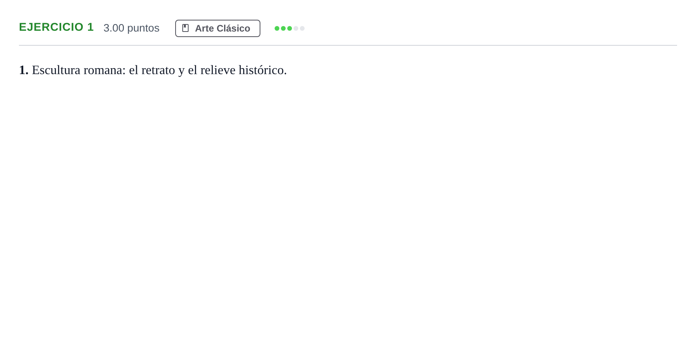Select the 3.00 puntos label

(x=131, y=28)
